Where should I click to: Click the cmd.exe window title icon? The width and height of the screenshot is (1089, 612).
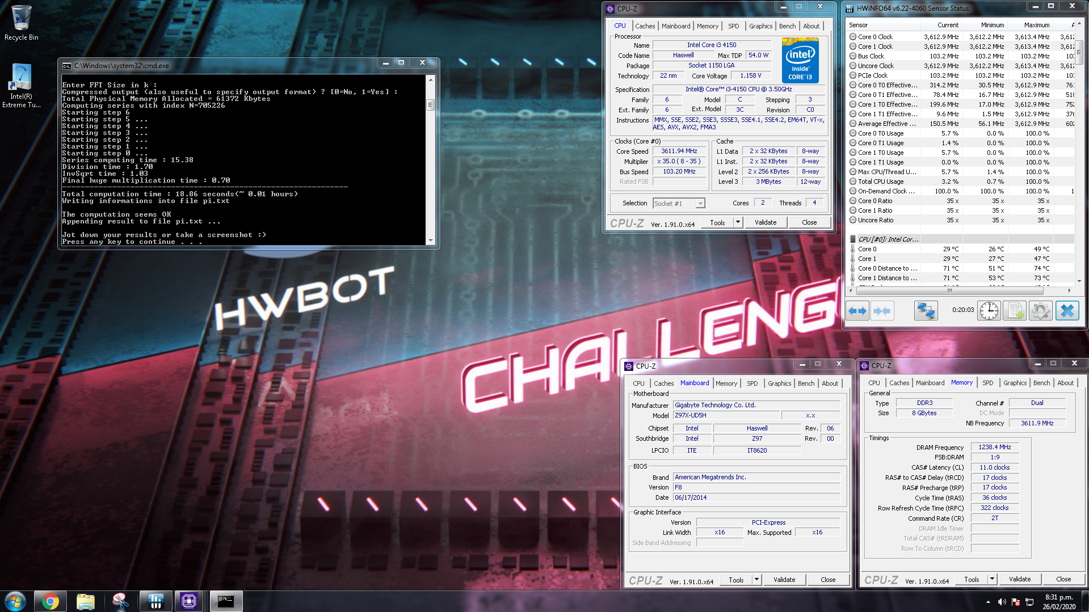click(x=67, y=66)
